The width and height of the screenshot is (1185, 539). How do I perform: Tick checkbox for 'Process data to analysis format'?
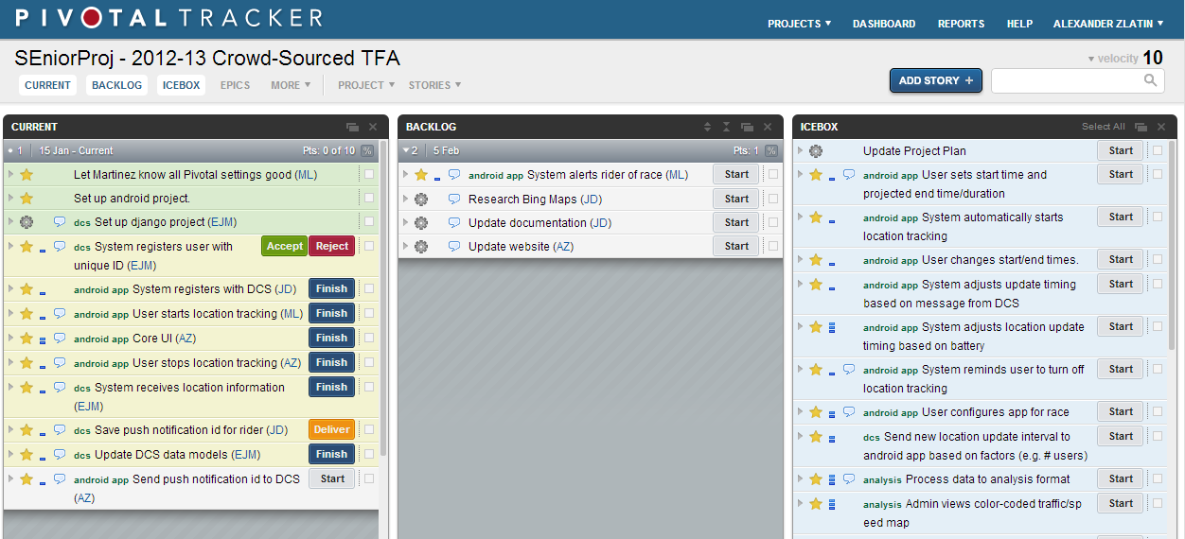pos(1158,479)
